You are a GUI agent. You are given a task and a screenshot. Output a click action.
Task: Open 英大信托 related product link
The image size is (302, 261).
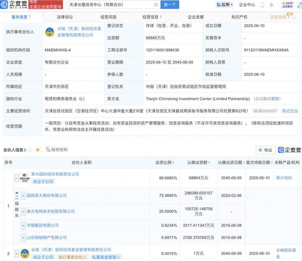point(284,178)
